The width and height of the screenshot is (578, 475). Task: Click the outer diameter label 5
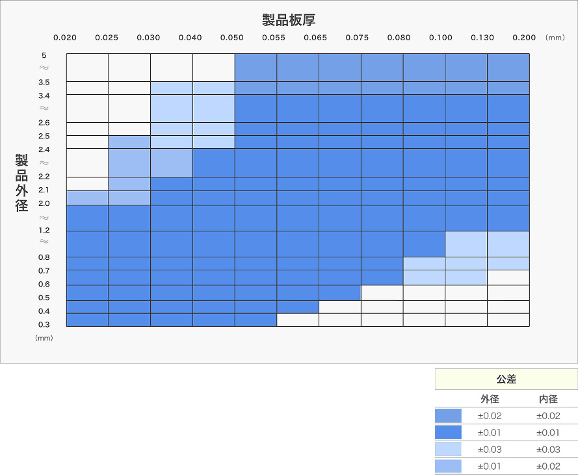[44, 56]
